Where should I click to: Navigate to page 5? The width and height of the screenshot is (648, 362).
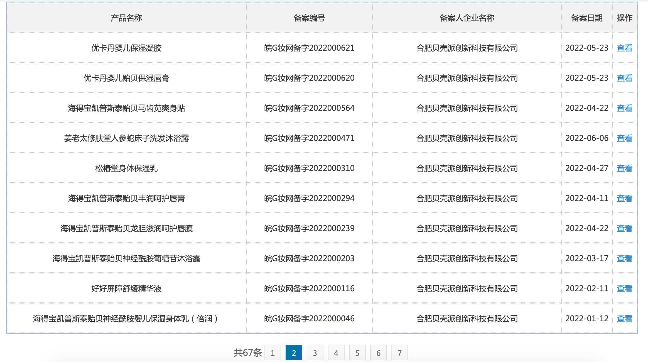coord(357,353)
